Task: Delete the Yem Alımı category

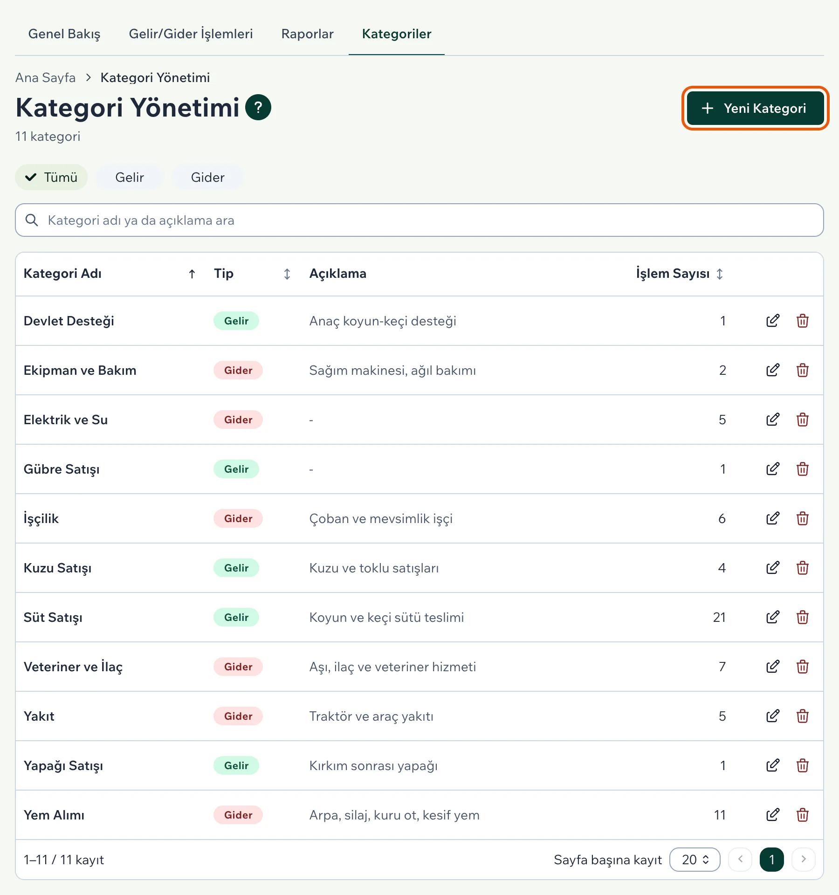Action: (802, 815)
